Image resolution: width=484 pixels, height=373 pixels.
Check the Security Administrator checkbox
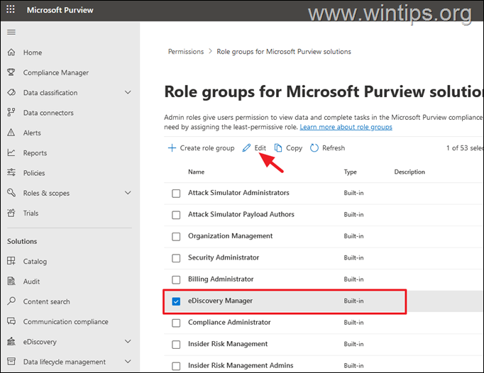tap(176, 258)
